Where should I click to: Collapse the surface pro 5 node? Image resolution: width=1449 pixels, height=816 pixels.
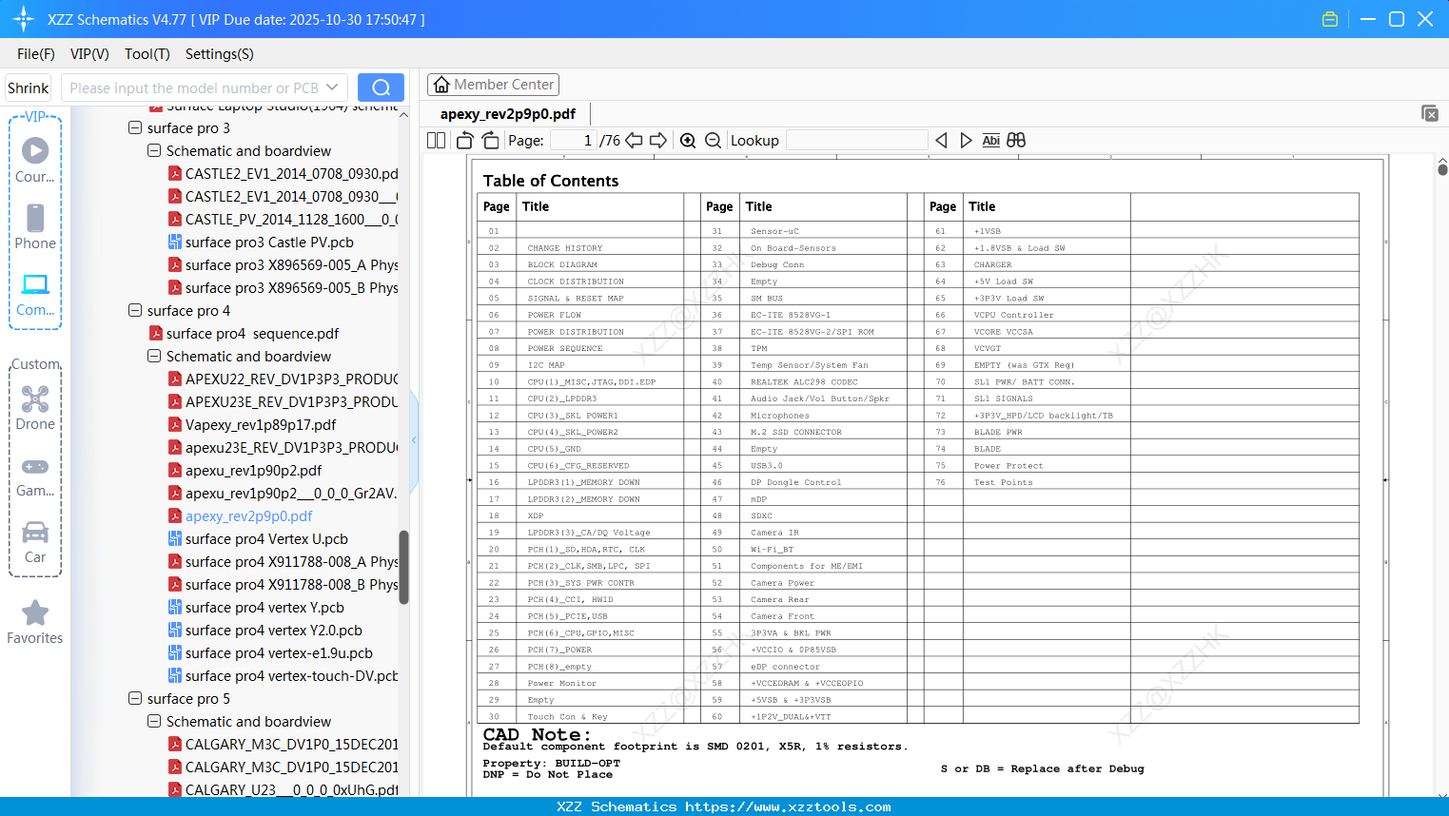tap(135, 698)
